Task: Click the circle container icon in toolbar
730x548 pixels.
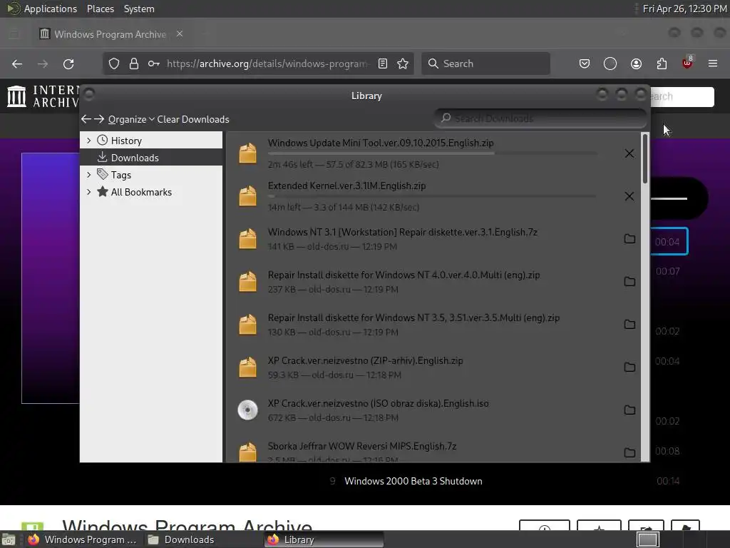Action: tap(610, 64)
